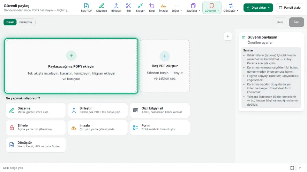Expand the Dönüştür convert dropdown
This screenshot has width=307, height=172.
(231, 8)
